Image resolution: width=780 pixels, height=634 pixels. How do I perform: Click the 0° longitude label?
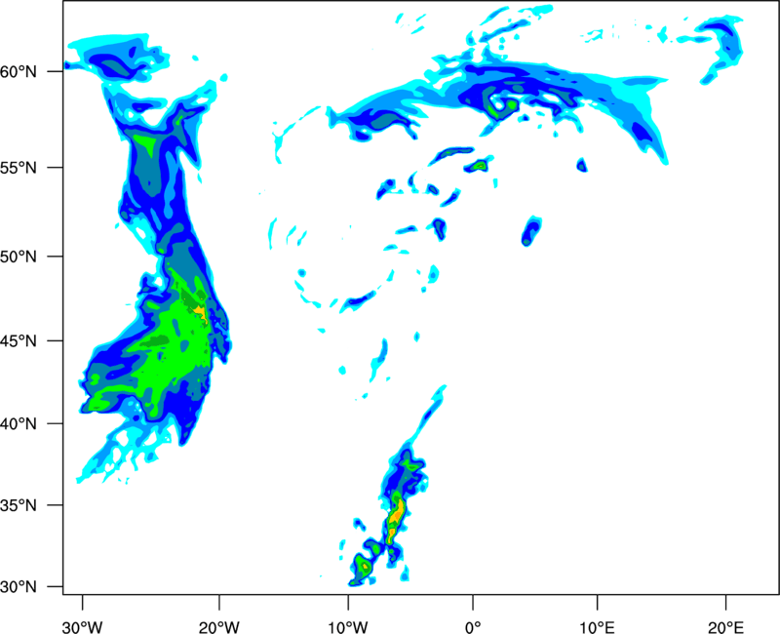click(473, 626)
